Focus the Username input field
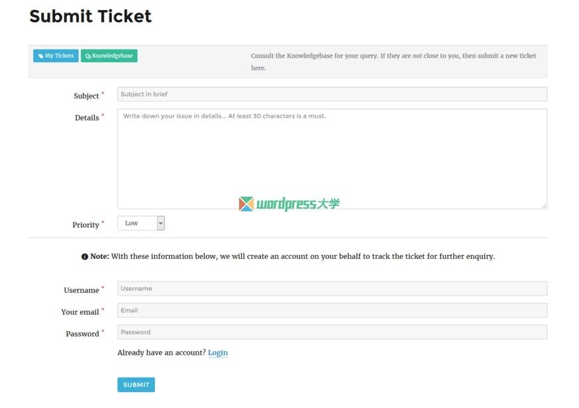This screenshot has width=579, height=408. tap(332, 288)
